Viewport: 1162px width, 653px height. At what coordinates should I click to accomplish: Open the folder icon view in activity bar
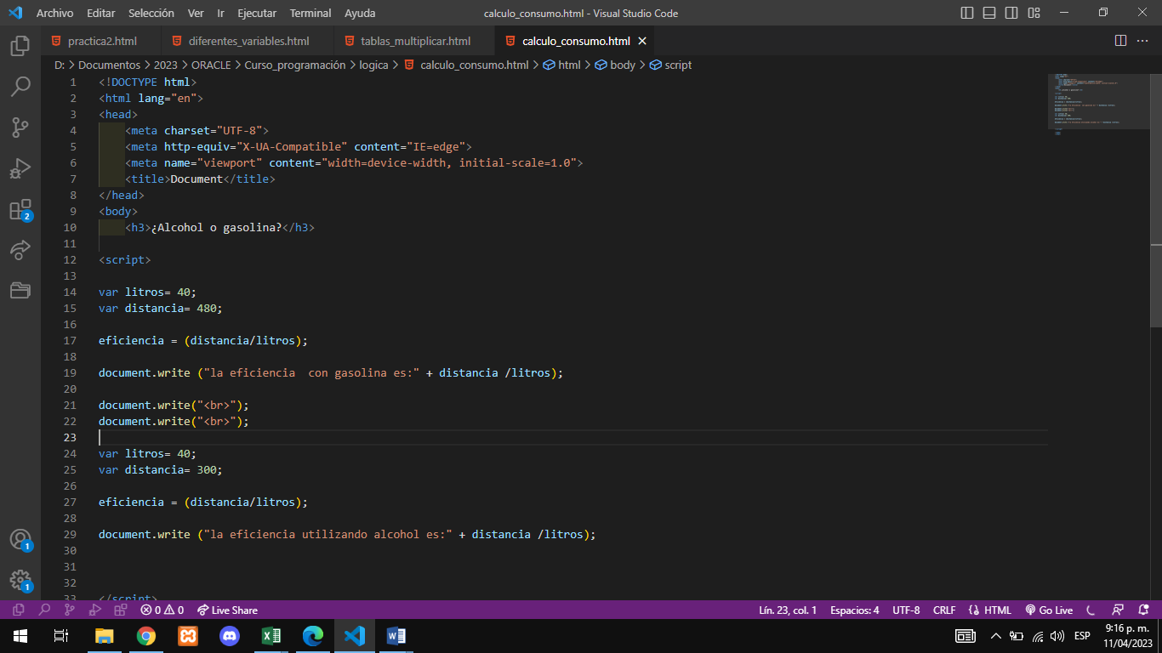coord(20,291)
